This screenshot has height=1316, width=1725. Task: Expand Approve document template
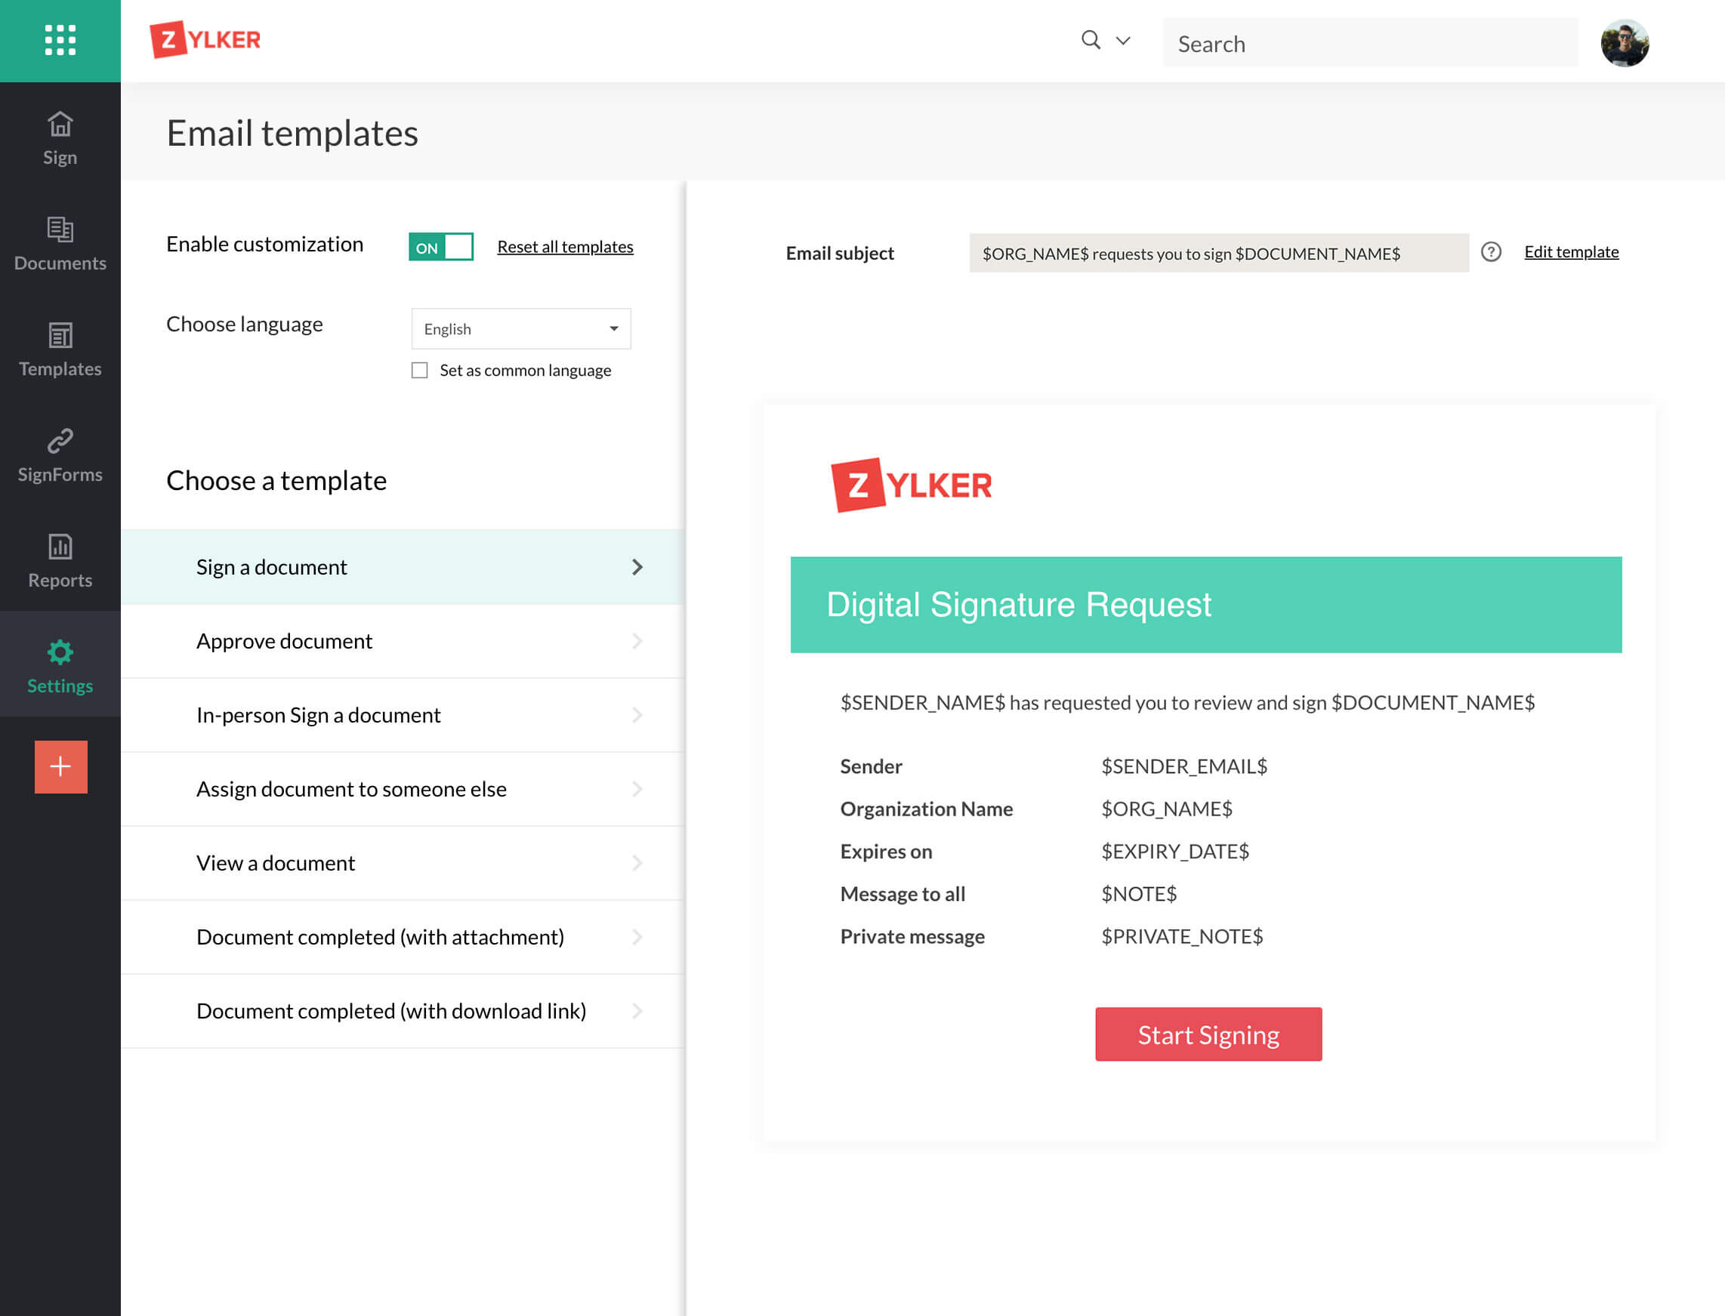(636, 640)
